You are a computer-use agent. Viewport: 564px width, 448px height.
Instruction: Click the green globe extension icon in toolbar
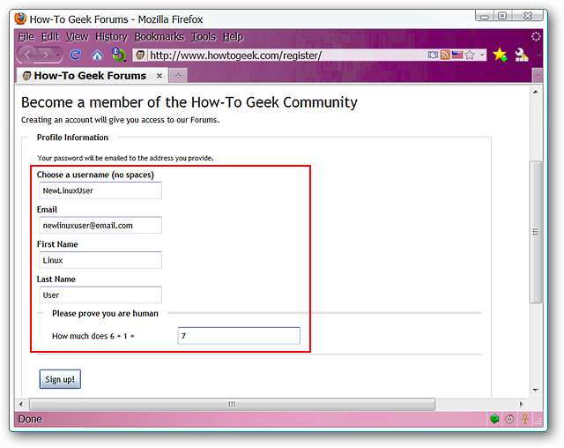coord(119,55)
